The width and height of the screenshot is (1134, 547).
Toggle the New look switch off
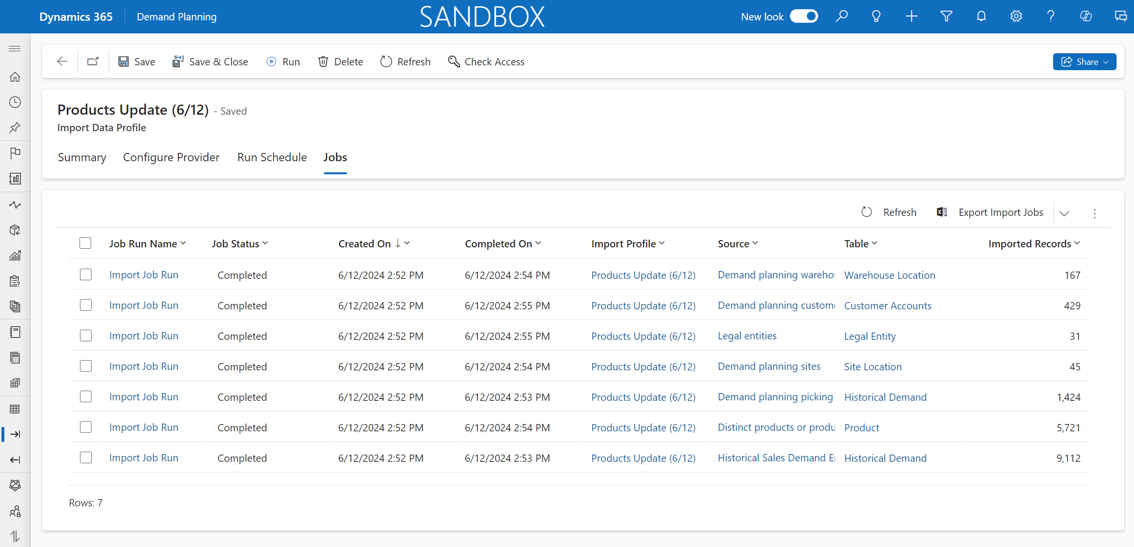803,16
